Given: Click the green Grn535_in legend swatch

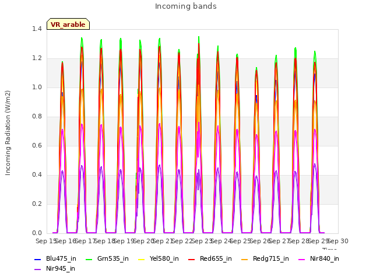Looking at the screenshot, I should [89, 259].
